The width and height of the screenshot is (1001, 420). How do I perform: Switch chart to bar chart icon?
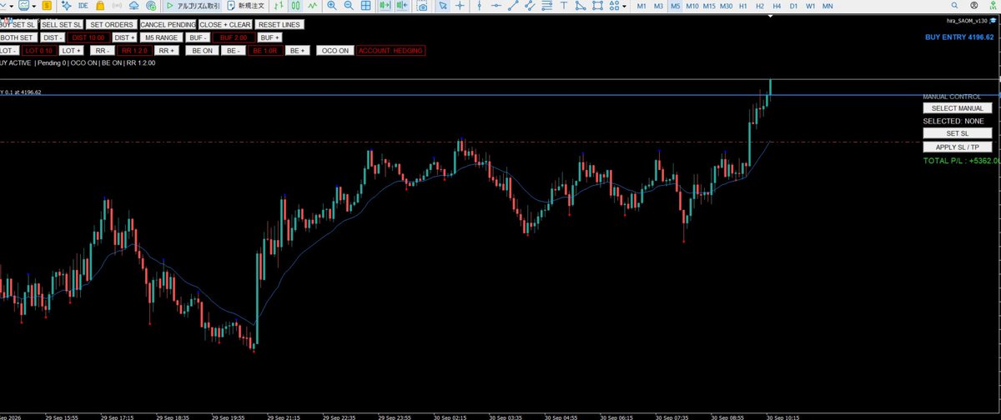[279, 5]
